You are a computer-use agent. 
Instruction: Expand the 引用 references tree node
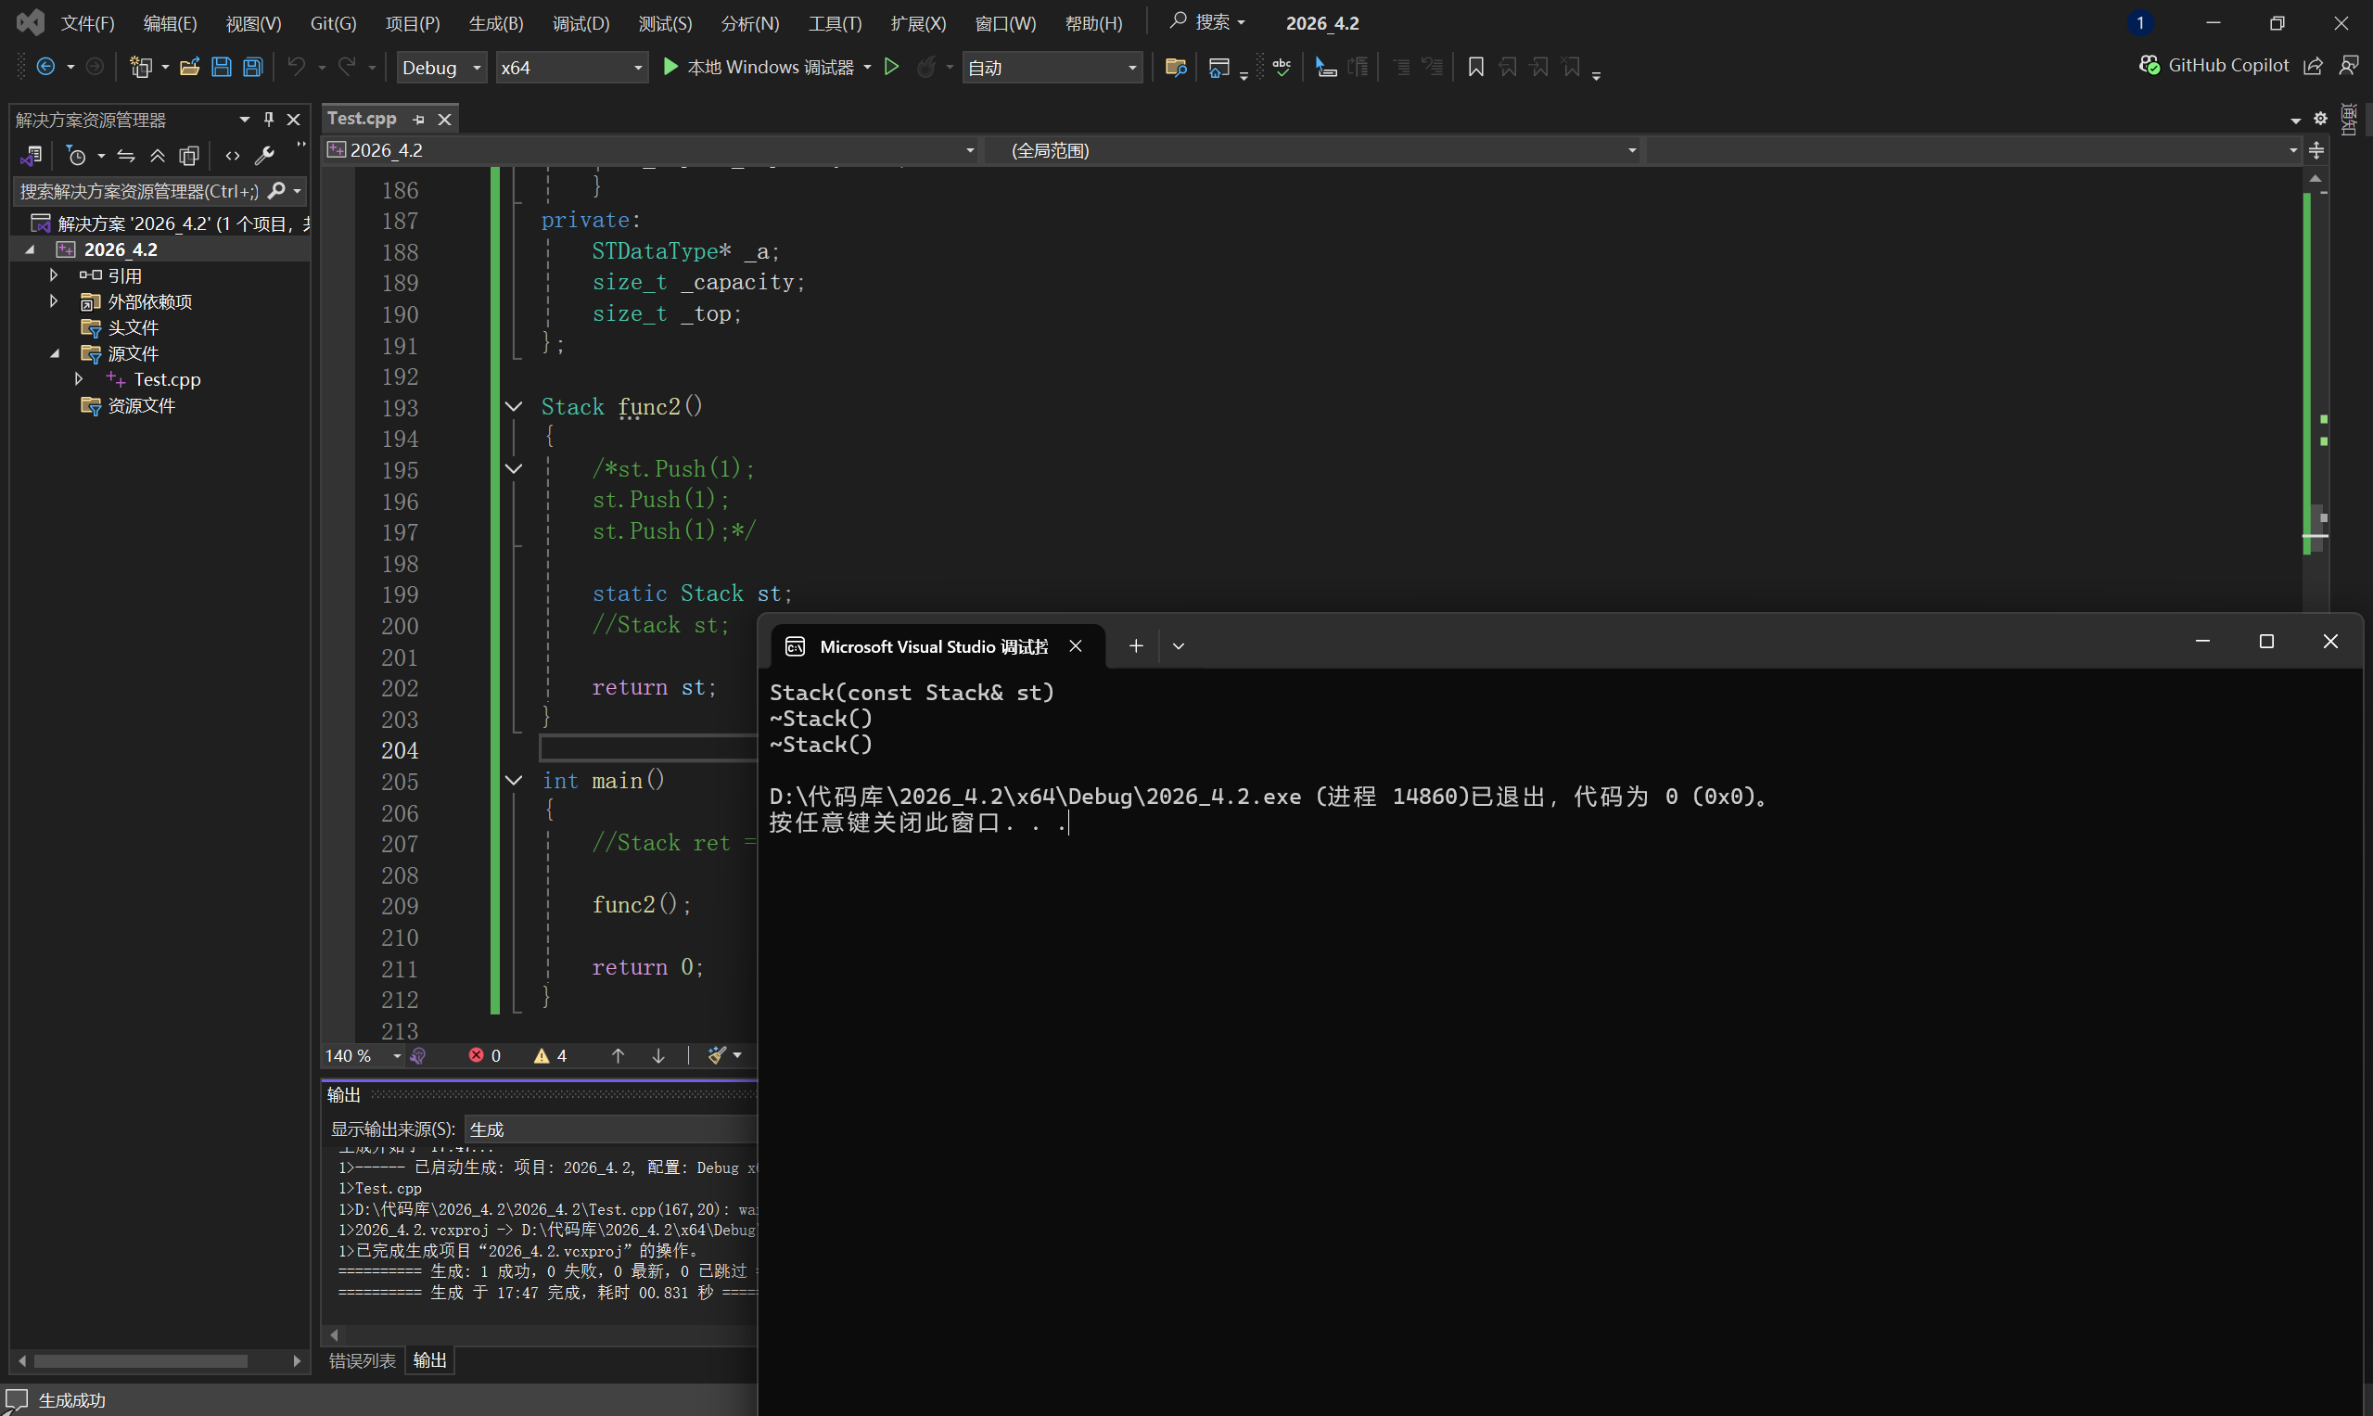click(54, 275)
